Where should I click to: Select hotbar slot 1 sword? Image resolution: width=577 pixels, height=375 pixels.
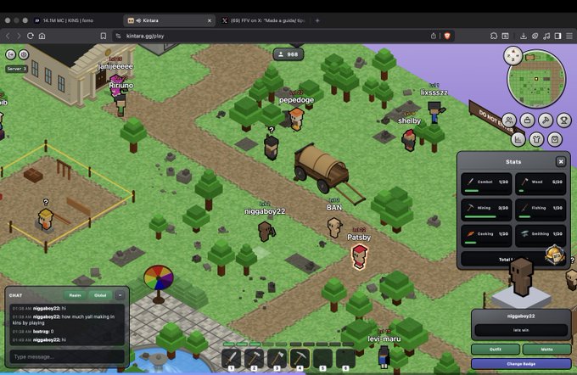point(231,359)
